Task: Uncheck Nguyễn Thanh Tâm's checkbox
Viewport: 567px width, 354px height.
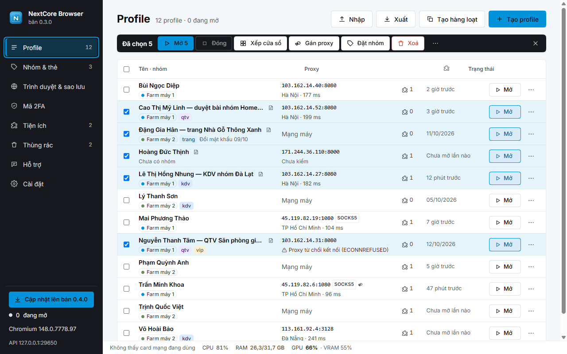Action: pos(127,244)
